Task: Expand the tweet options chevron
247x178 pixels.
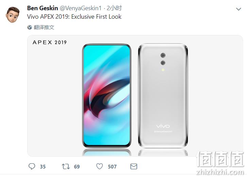Action: (239, 9)
